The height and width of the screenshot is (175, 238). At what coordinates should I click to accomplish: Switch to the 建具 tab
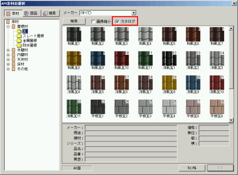tap(50, 13)
